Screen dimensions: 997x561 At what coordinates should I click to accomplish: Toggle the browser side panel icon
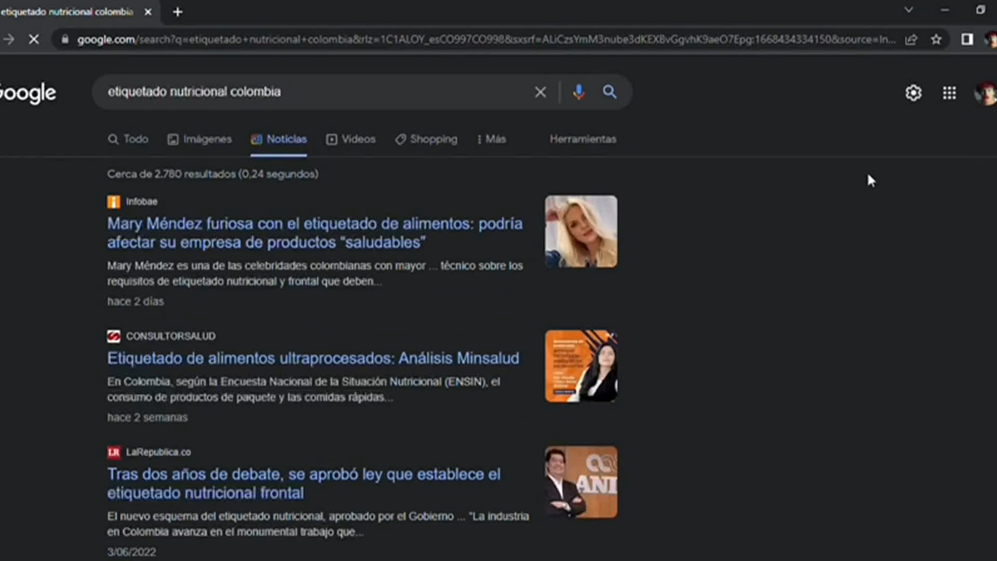[967, 39]
